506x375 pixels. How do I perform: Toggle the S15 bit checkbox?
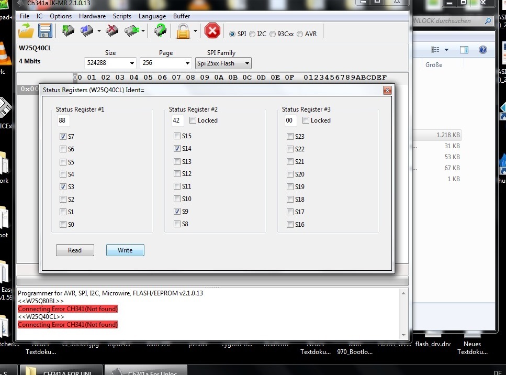point(177,136)
